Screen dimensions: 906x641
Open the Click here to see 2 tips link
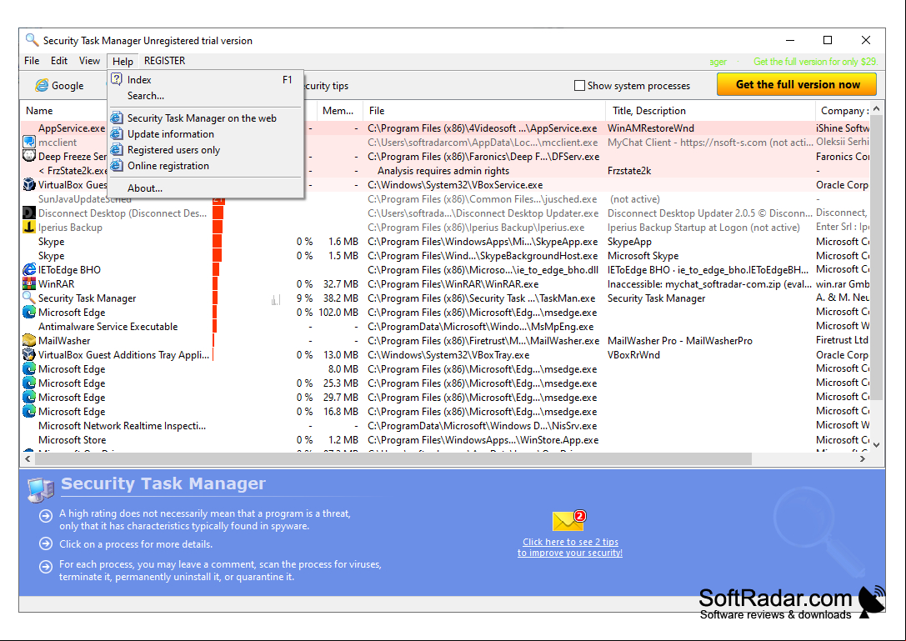[x=570, y=548]
